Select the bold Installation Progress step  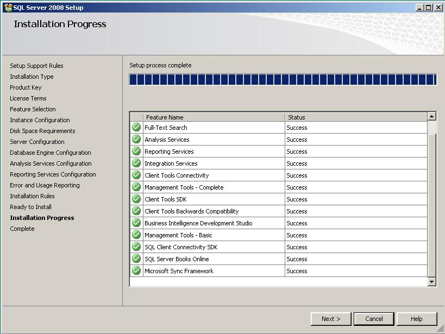(x=42, y=218)
